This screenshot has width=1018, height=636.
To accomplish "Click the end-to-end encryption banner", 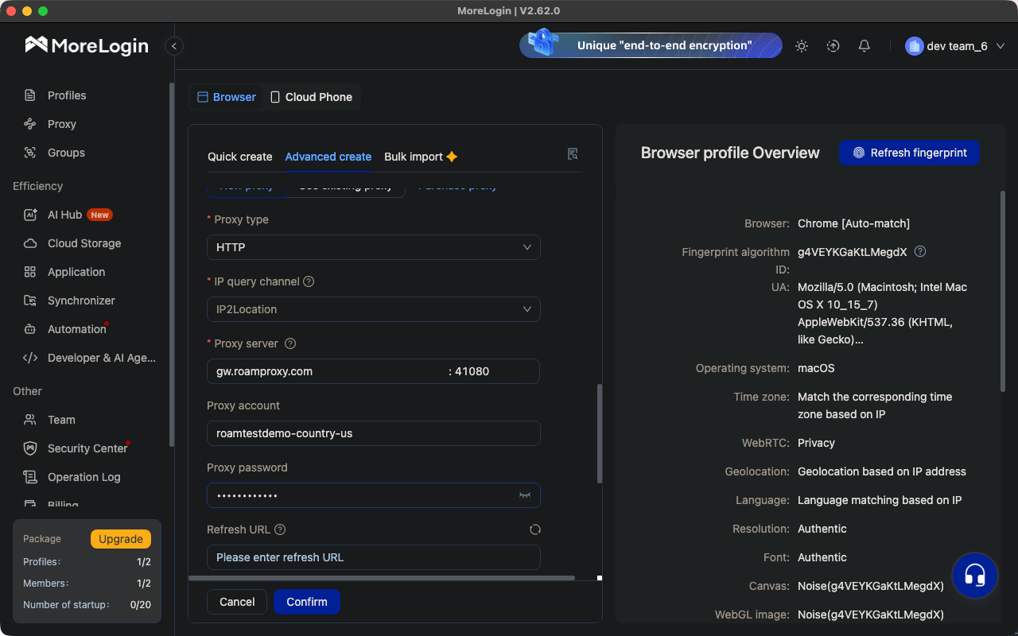I will [651, 45].
